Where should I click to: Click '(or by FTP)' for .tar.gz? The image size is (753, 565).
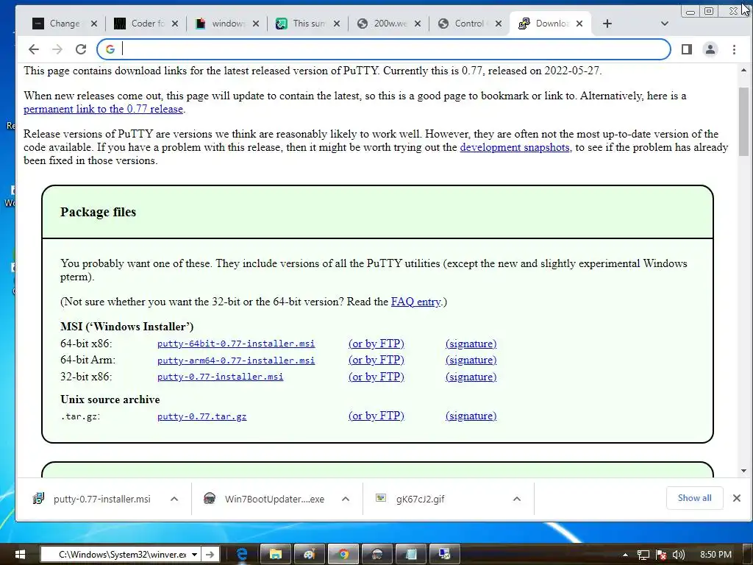(376, 416)
